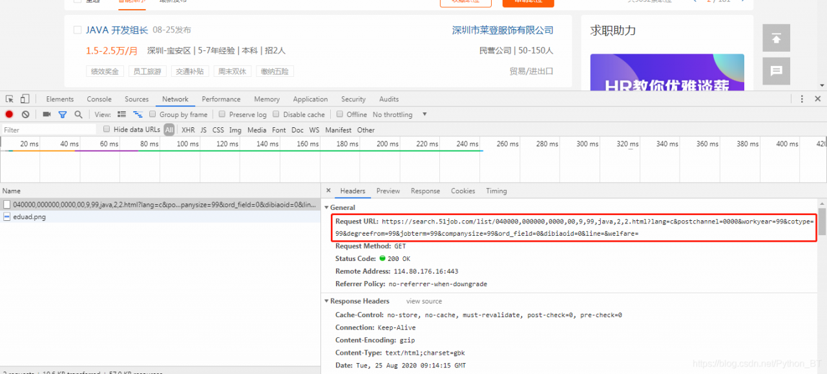Click the back-to-top arrow button on page

[x=776, y=38]
